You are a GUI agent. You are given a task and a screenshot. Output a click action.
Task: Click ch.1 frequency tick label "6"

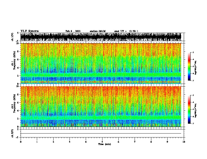coord(18,59)
